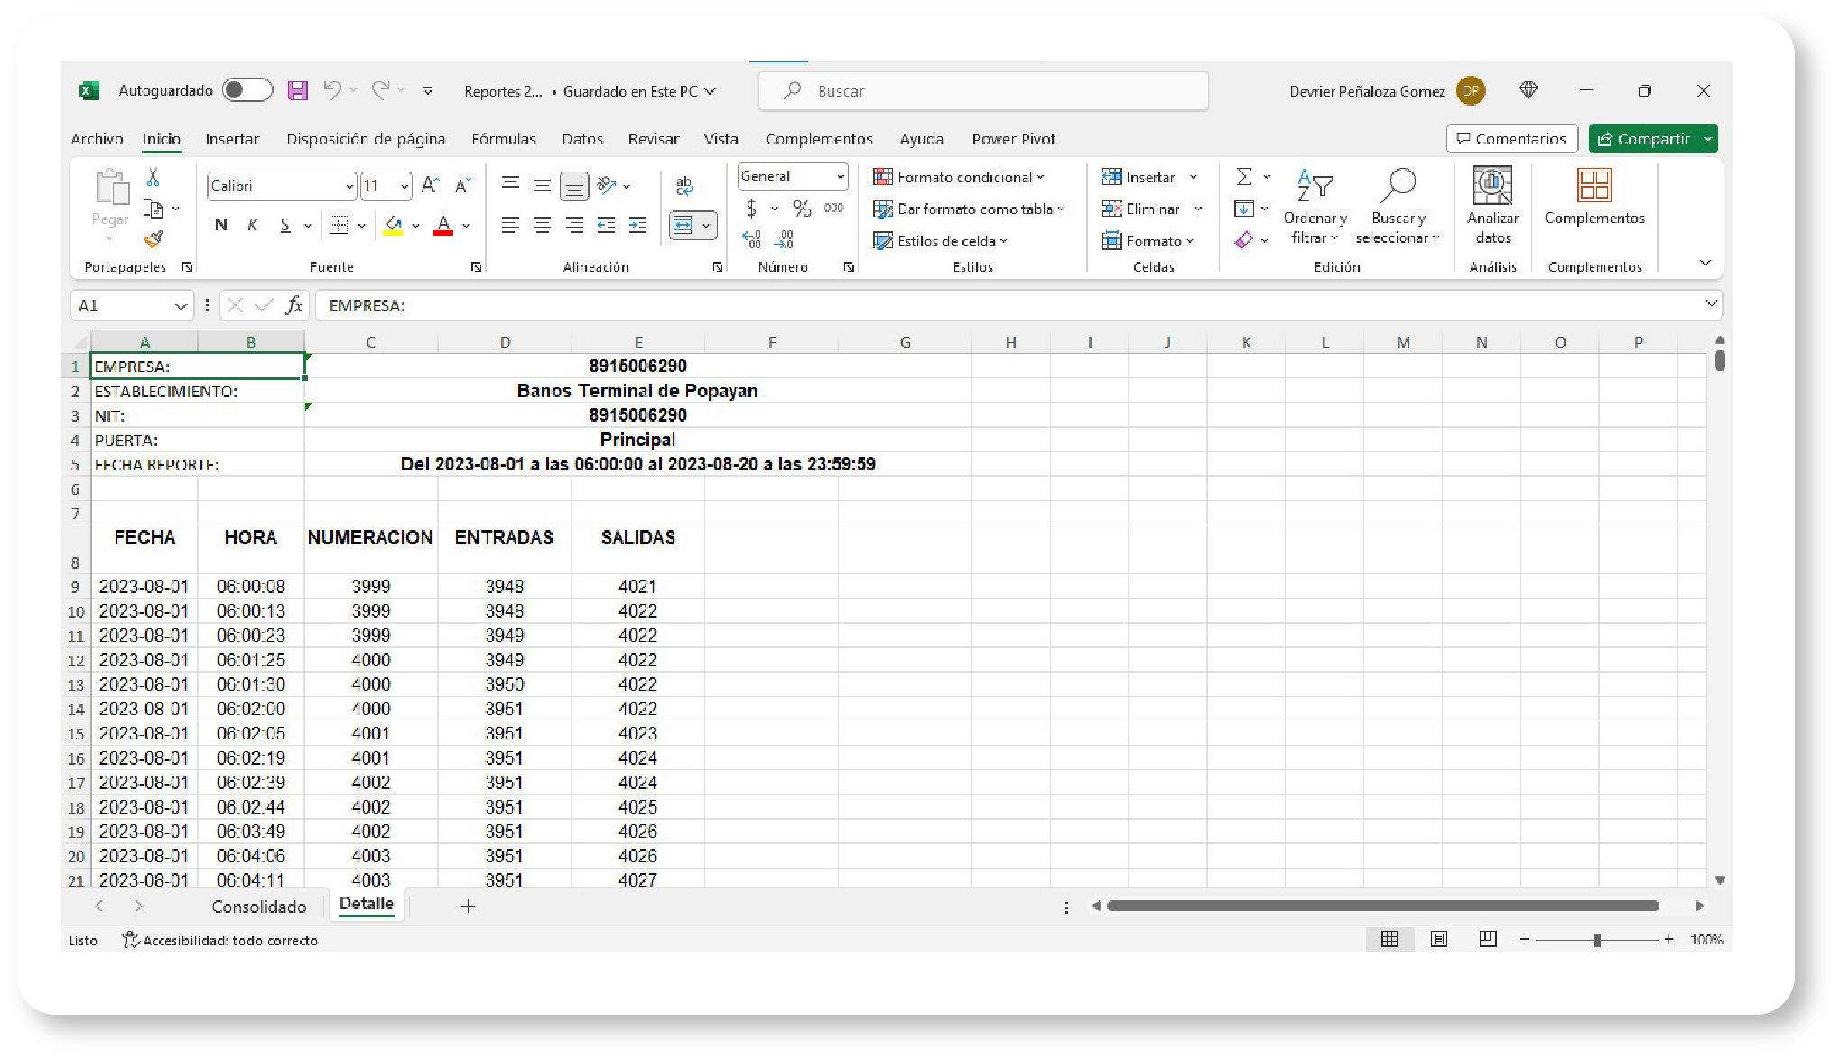Toggle bold N formatting button

pos(221,225)
